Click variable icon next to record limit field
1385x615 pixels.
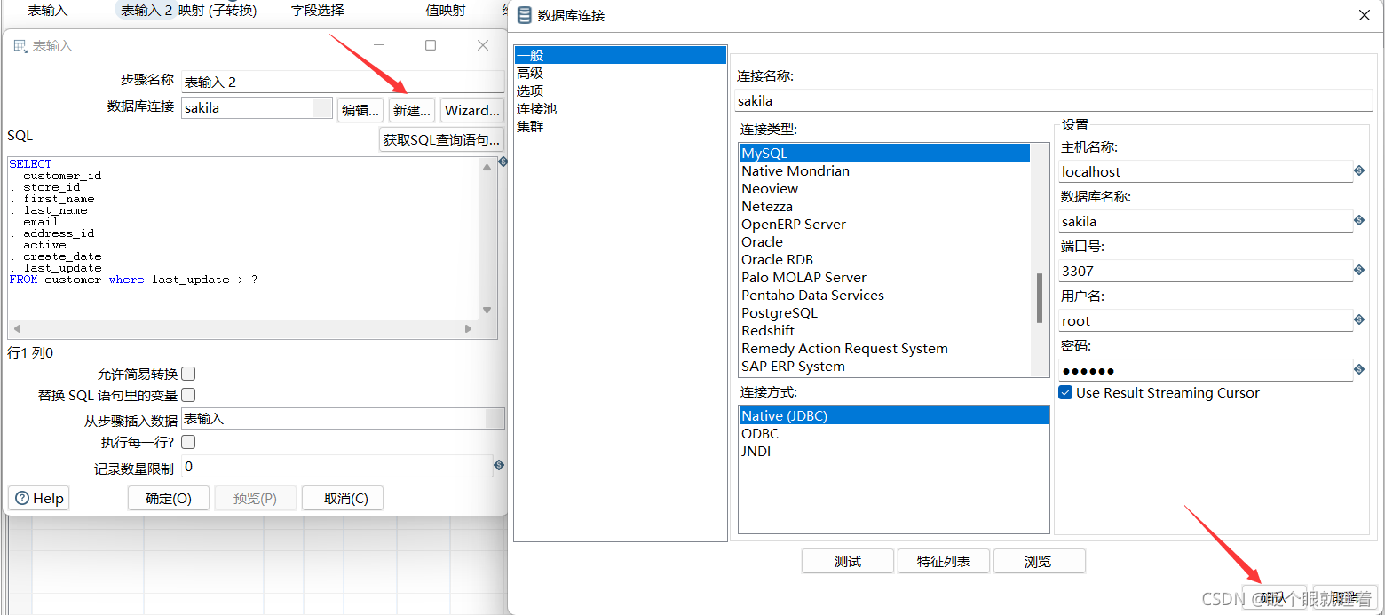499,465
